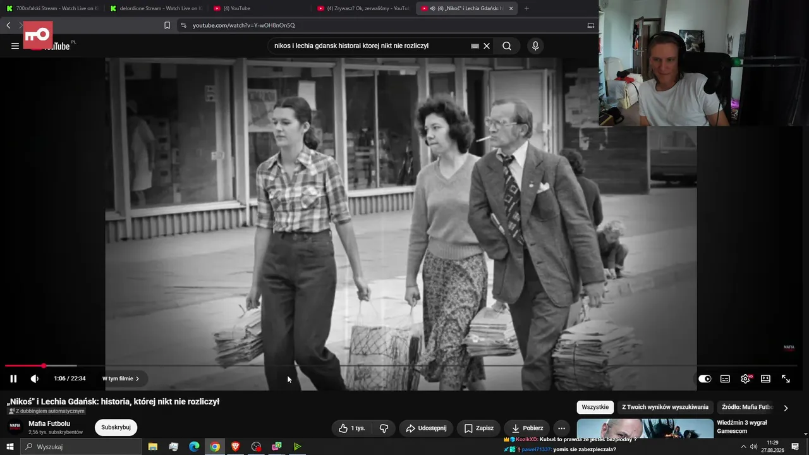This screenshot has height=455, width=809.
Task: Open site settings icon in address bar
Action: [183, 25]
